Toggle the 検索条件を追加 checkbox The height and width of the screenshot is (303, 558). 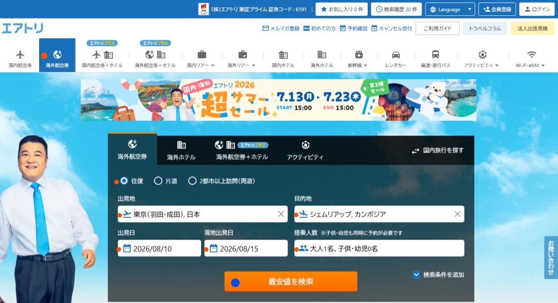click(x=416, y=275)
